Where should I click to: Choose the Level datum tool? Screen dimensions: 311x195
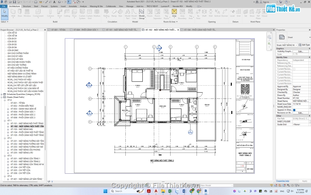[x=232, y=13]
